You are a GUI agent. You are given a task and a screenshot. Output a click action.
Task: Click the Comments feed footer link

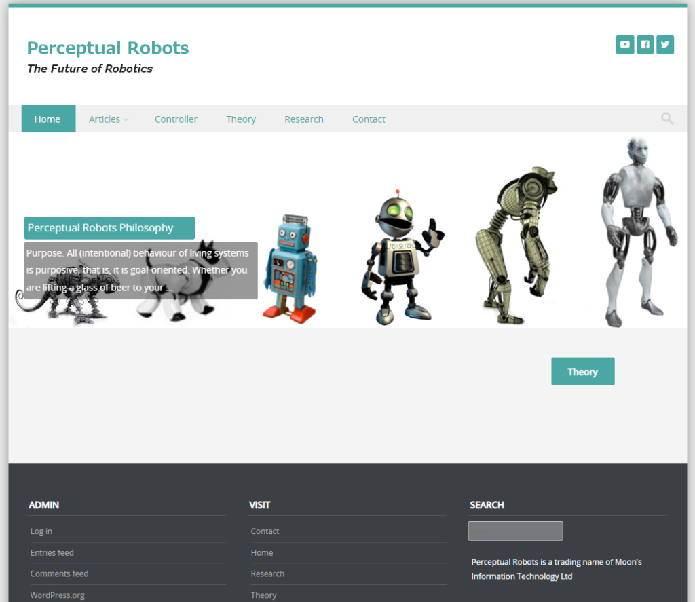coord(60,574)
